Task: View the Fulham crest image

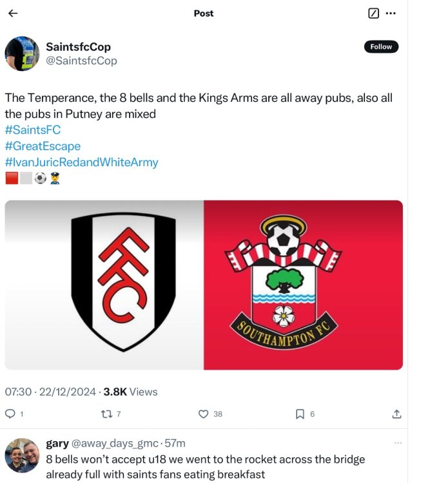Action: tap(104, 285)
